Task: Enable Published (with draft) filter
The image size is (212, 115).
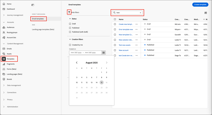Action: pyautogui.click(x=70, y=32)
